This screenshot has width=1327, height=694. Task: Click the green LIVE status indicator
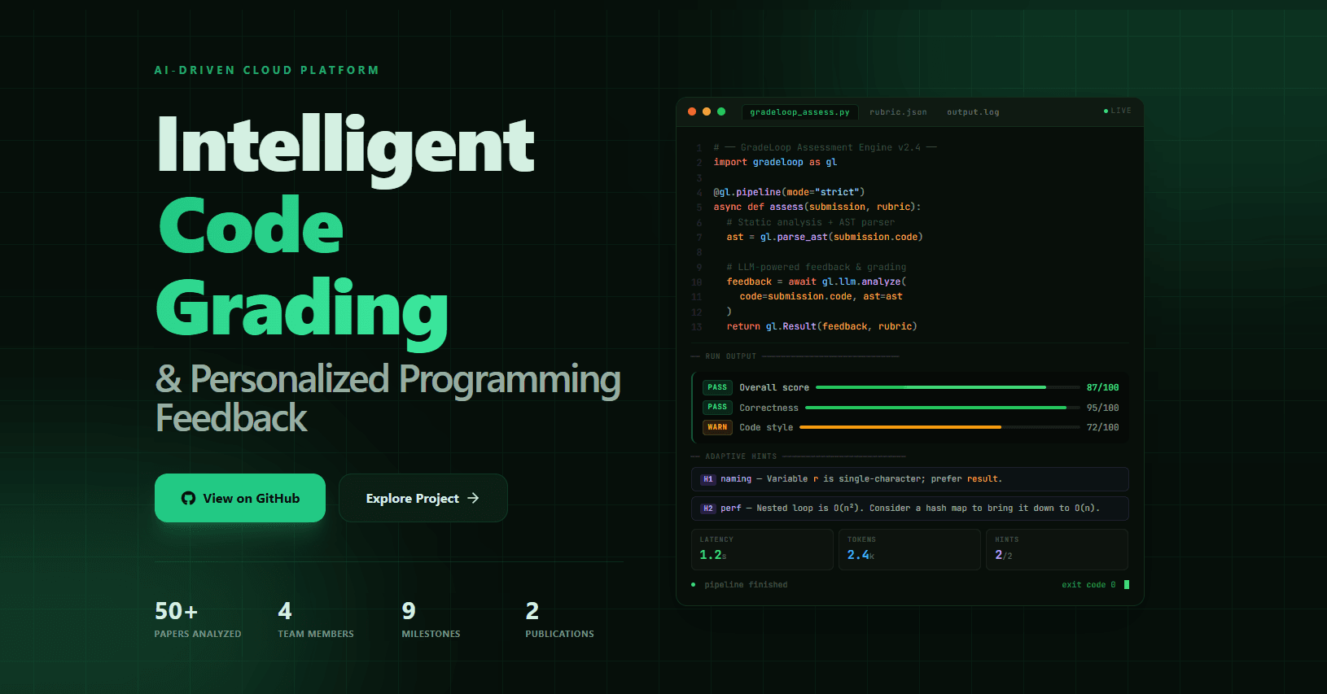pos(1117,111)
